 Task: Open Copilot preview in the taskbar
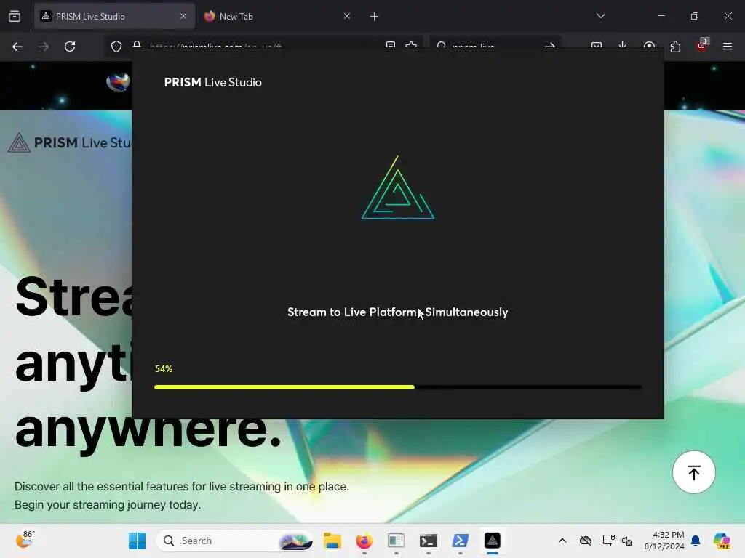click(x=722, y=541)
